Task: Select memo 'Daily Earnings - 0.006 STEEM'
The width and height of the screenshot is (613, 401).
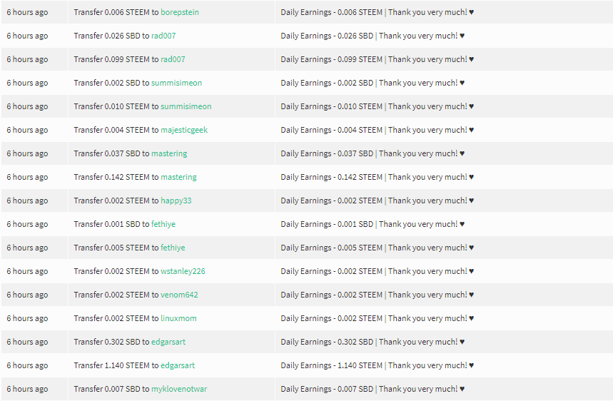Action: tap(332, 13)
